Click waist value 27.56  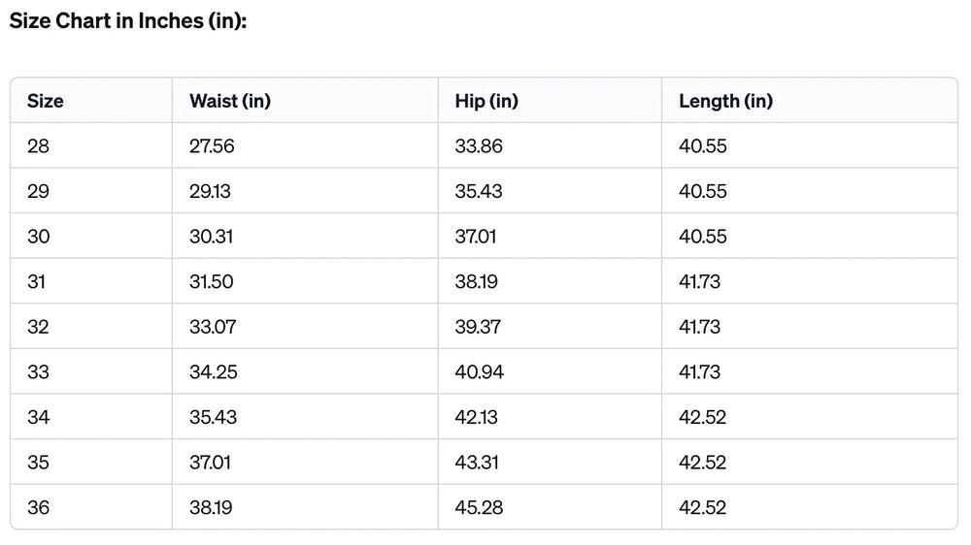[x=212, y=146]
